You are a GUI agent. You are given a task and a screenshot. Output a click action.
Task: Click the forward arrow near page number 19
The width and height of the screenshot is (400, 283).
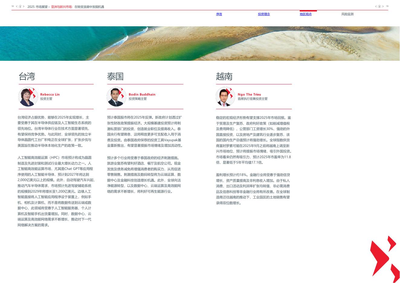[383, 6]
